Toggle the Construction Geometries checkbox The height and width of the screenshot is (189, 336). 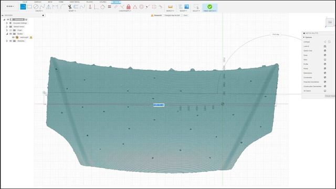pyautogui.click(x=325, y=86)
